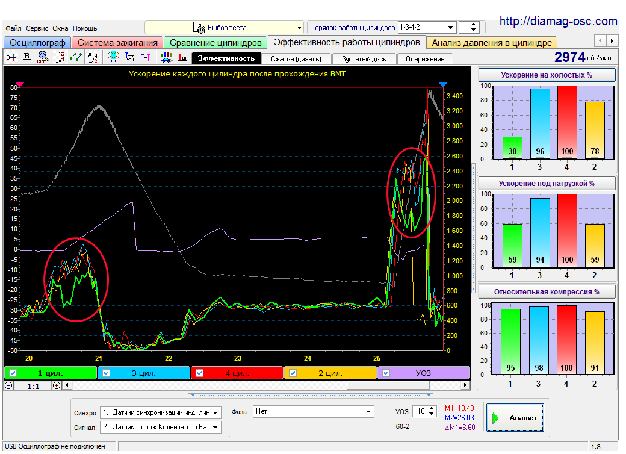This screenshot has height=454, width=626.
Task: Click the 1:1 zoom reset button
Action: coord(33,386)
